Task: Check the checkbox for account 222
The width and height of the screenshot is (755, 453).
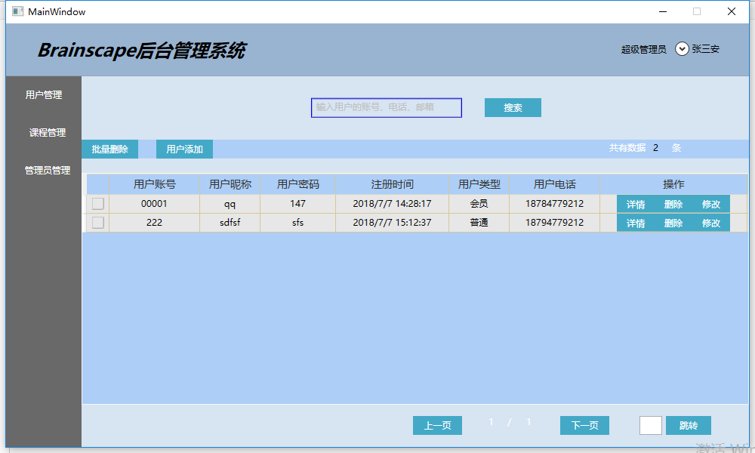Action: pos(97,223)
